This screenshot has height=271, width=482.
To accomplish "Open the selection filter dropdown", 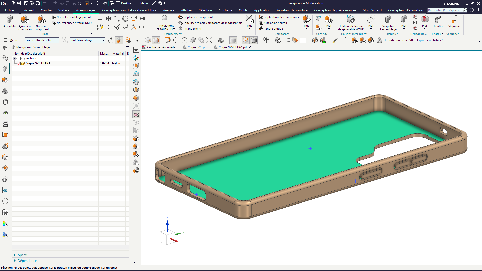I will pyautogui.click(x=42, y=40).
